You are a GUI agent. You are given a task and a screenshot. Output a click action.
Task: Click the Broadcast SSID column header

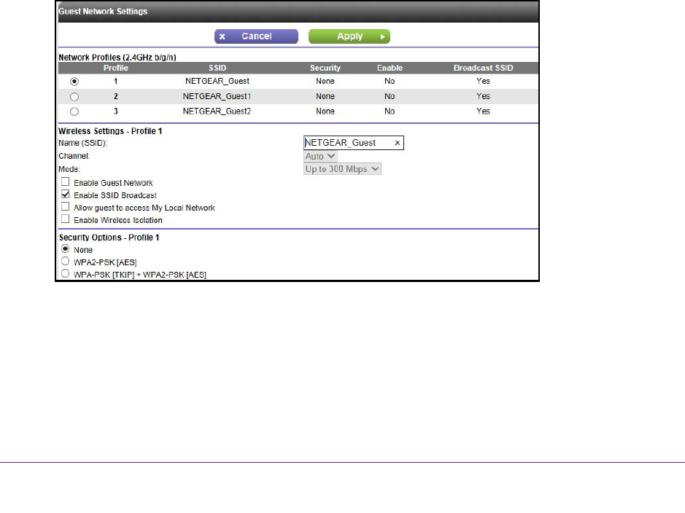(483, 68)
